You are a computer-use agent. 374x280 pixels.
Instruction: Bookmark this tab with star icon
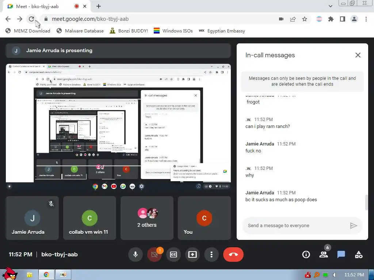(305, 19)
